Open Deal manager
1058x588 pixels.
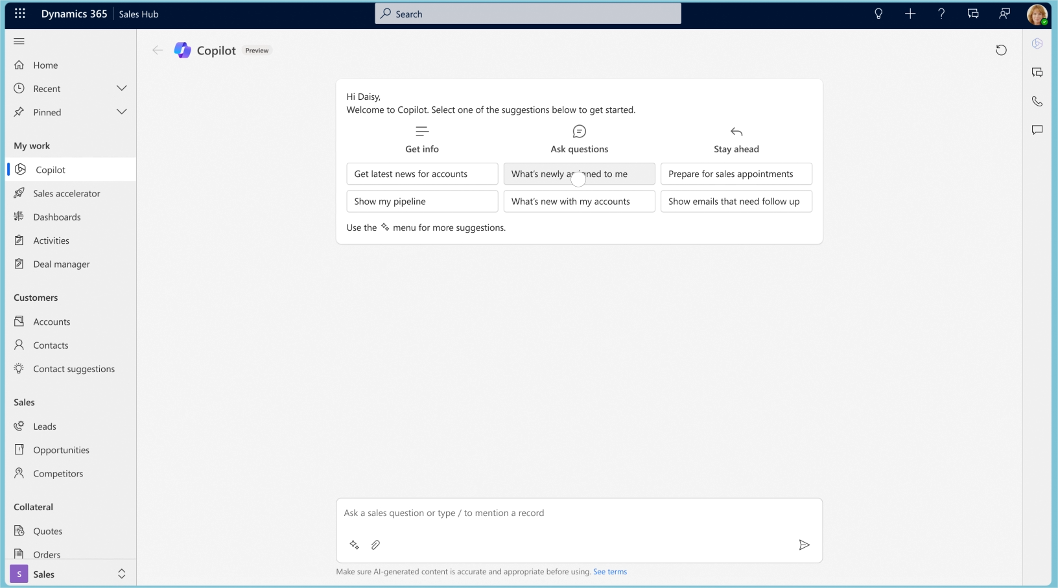tap(71, 264)
